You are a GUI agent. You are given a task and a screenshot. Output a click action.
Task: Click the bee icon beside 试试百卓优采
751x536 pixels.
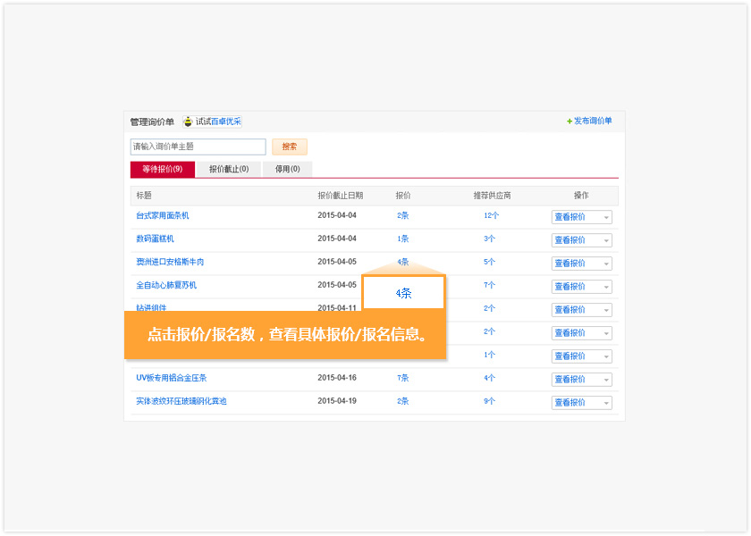click(x=189, y=121)
